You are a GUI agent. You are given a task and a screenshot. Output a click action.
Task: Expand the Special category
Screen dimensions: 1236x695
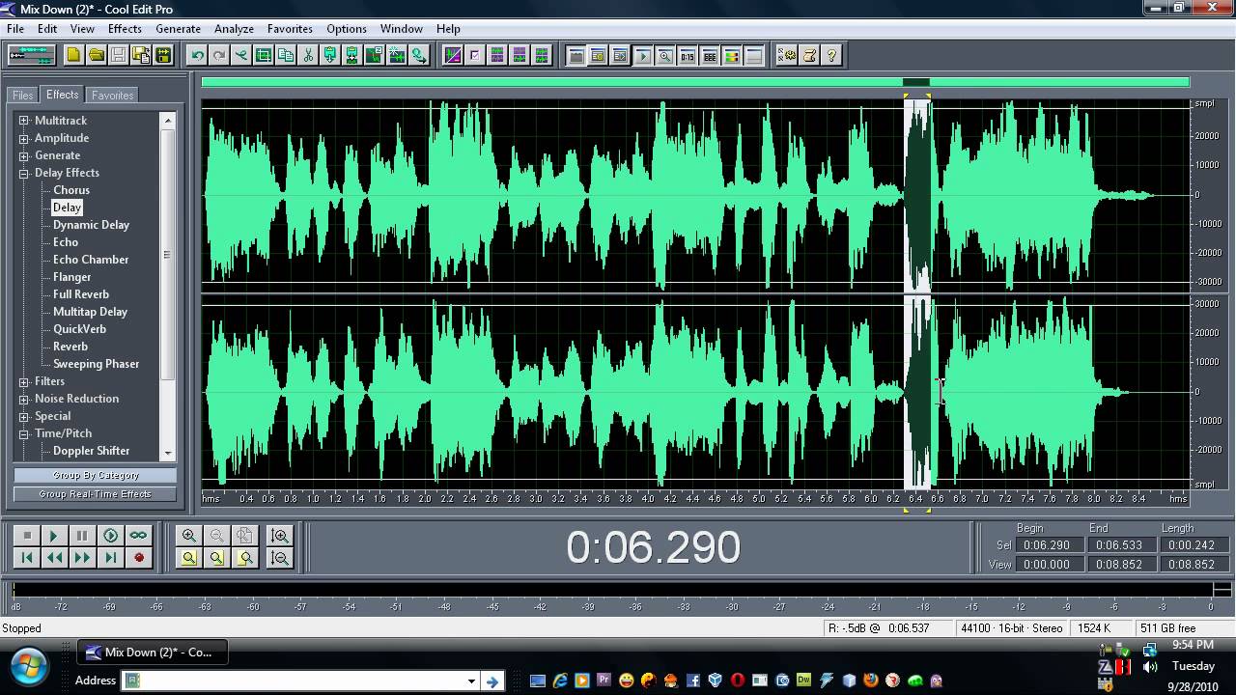24,416
